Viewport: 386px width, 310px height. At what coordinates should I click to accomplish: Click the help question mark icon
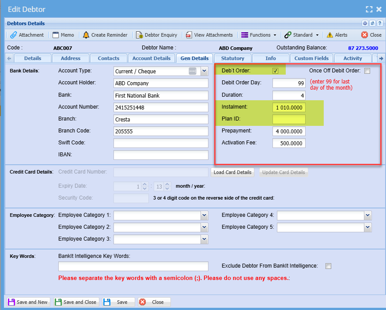click(379, 23)
